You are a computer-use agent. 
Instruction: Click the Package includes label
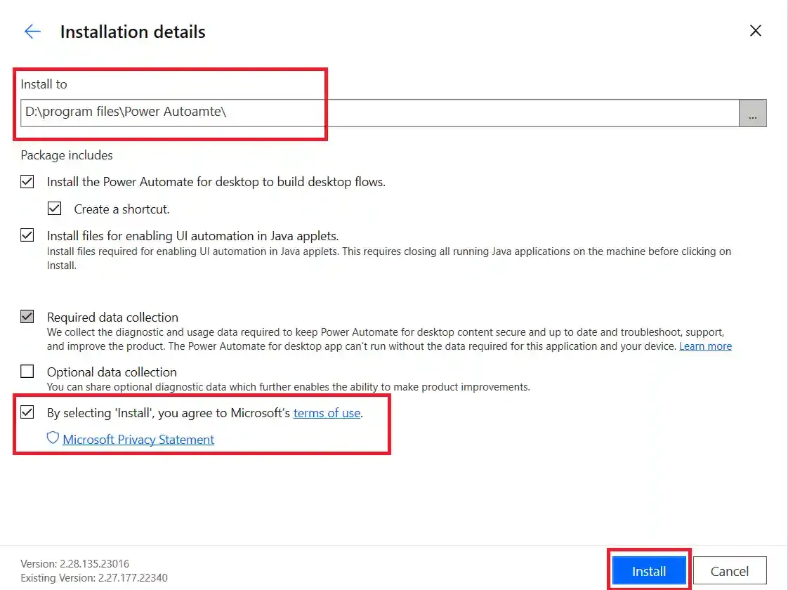67,155
